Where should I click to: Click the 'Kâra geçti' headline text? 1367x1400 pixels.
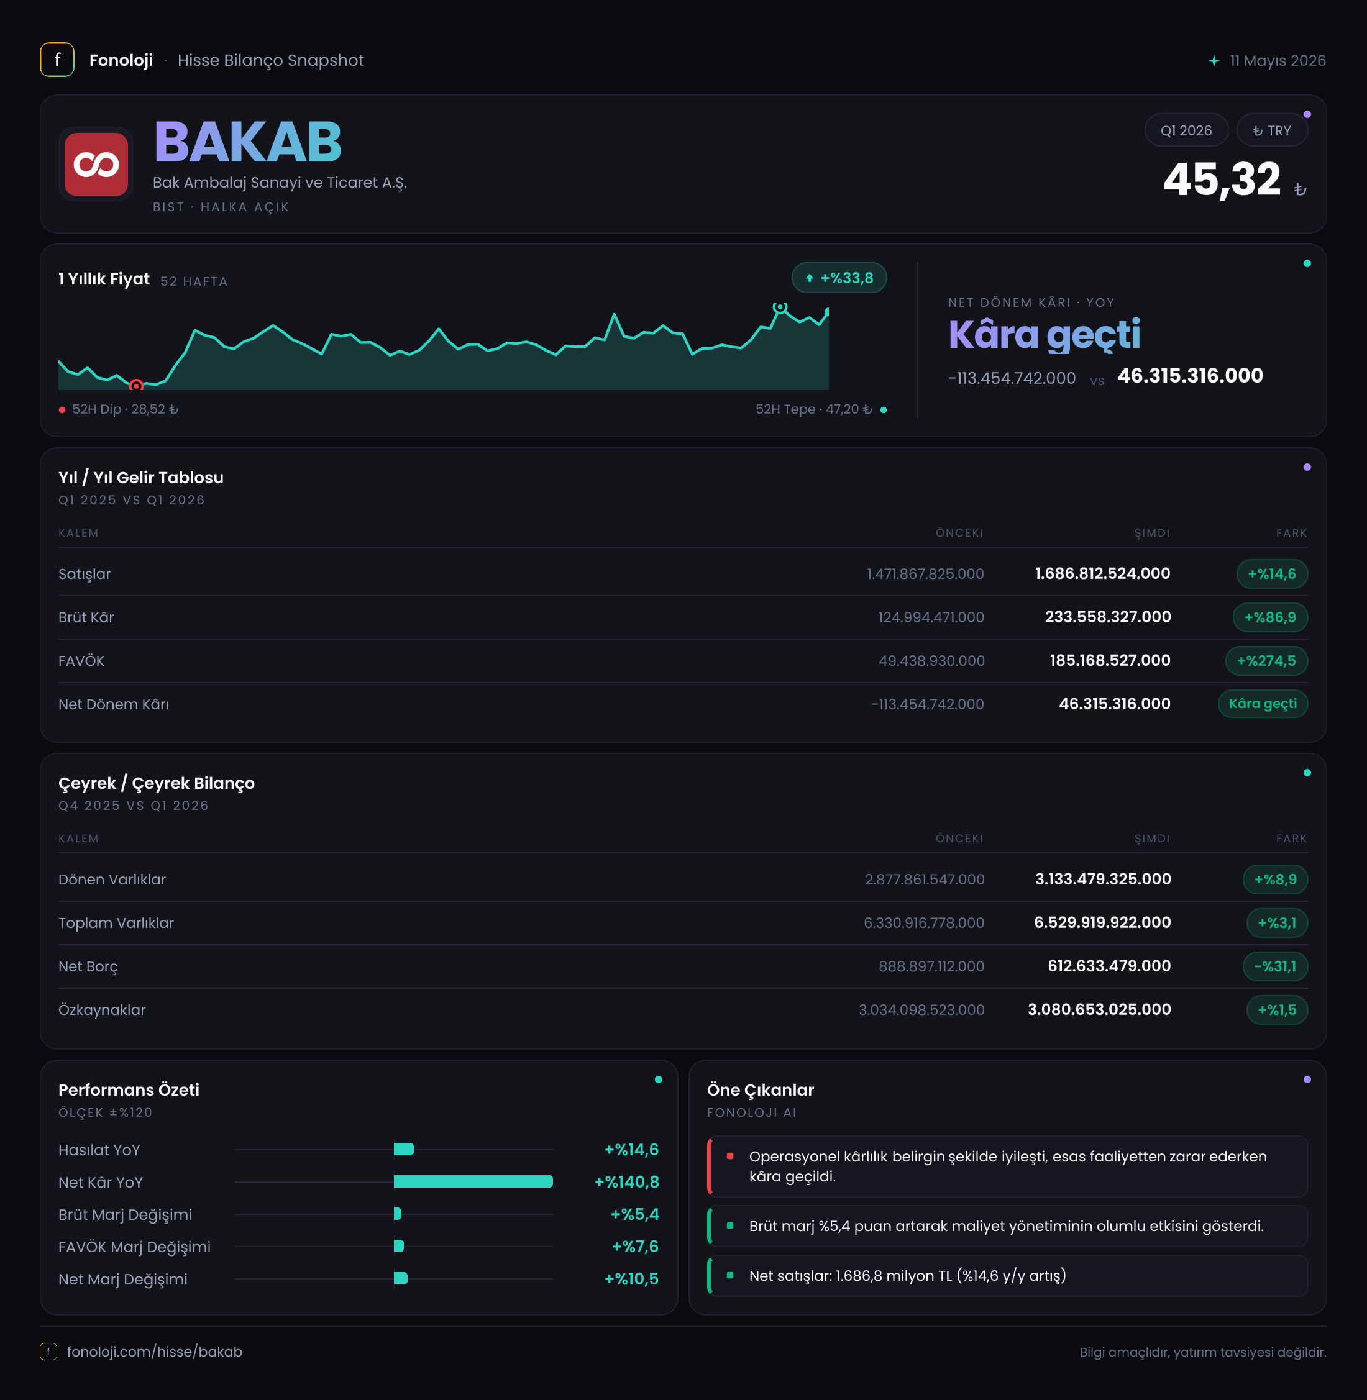pyautogui.click(x=1044, y=335)
